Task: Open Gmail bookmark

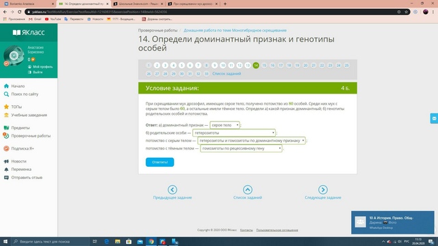Action: coord(35,19)
